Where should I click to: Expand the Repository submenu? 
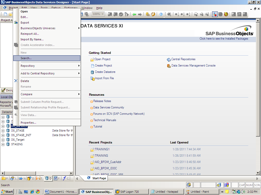coord(47,66)
